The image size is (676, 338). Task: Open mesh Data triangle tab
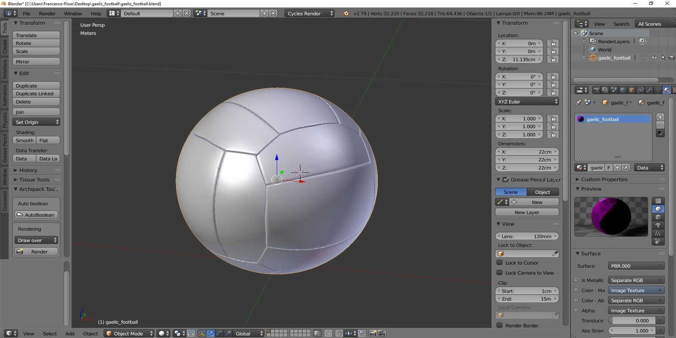point(658,90)
